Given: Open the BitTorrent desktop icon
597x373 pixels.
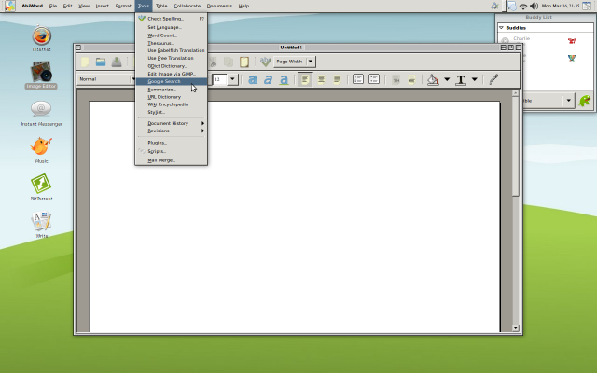Looking at the screenshot, I should (41, 184).
